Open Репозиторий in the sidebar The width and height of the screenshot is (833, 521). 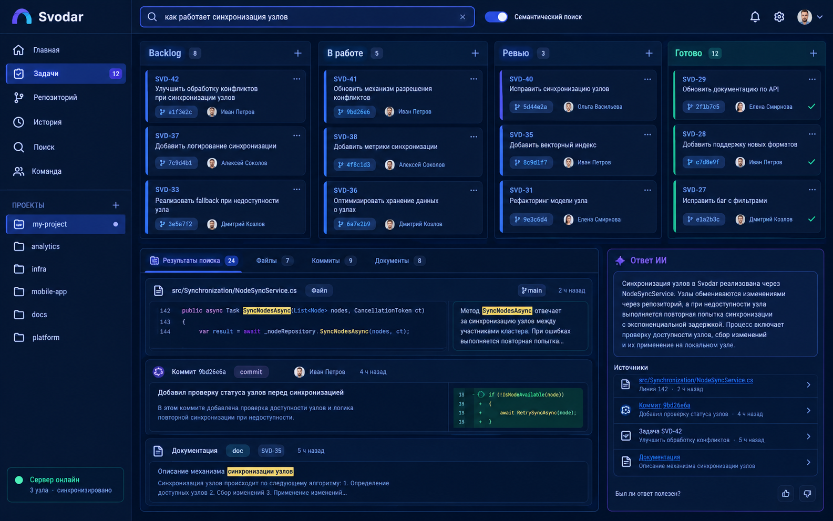66,97
